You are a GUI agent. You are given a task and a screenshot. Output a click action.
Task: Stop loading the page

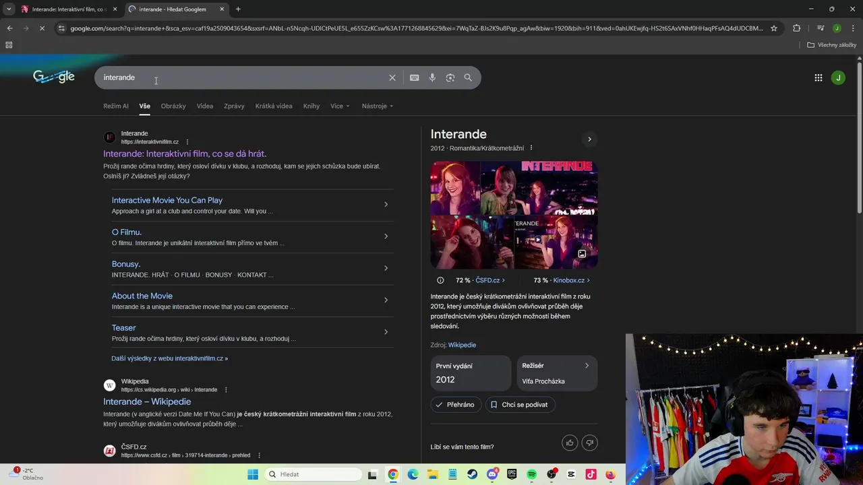pyautogui.click(x=42, y=28)
